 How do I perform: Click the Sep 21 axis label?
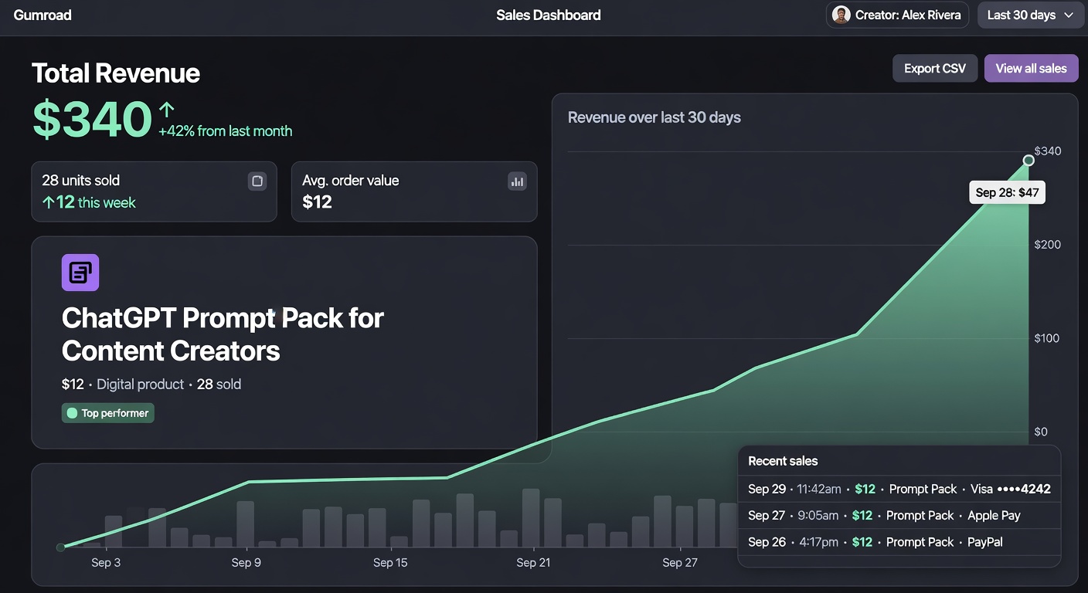(x=533, y=563)
